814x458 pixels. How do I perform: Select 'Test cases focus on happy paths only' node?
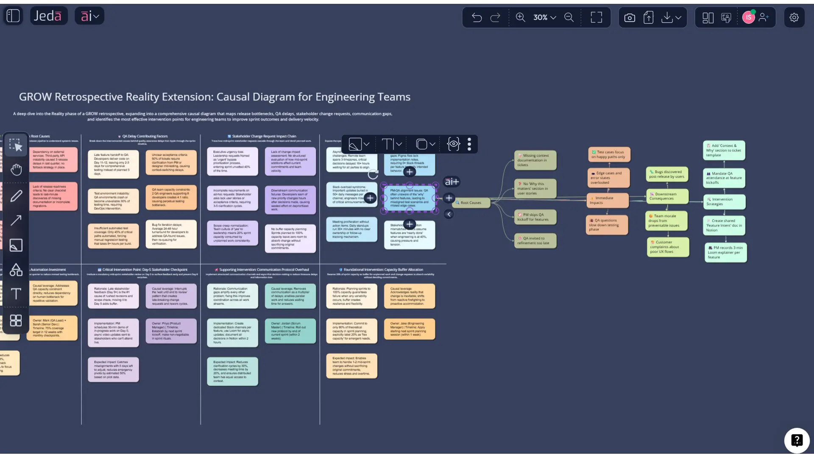click(x=609, y=154)
